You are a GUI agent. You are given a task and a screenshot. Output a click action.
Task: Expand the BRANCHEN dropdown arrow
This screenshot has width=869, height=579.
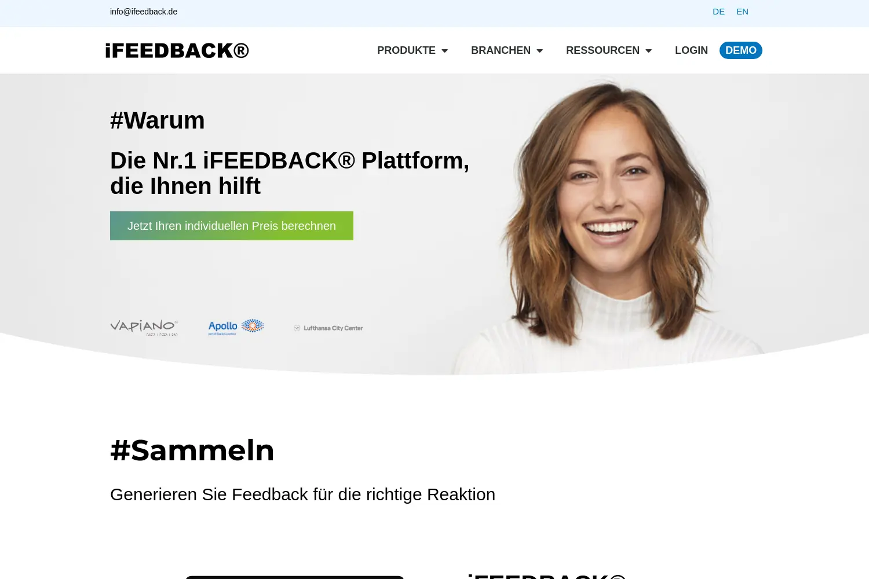click(540, 51)
